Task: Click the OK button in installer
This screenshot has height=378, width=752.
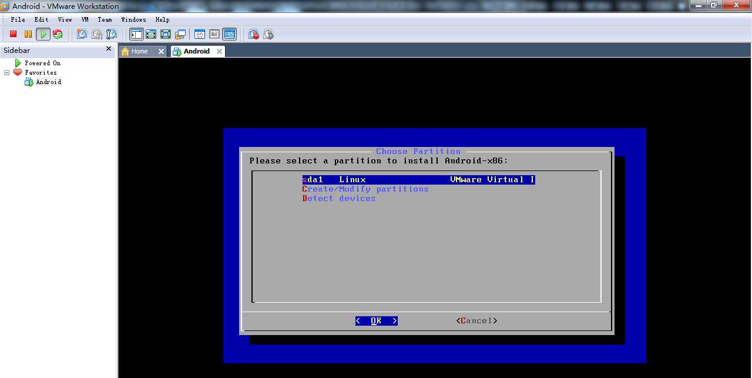Action: (x=376, y=320)
